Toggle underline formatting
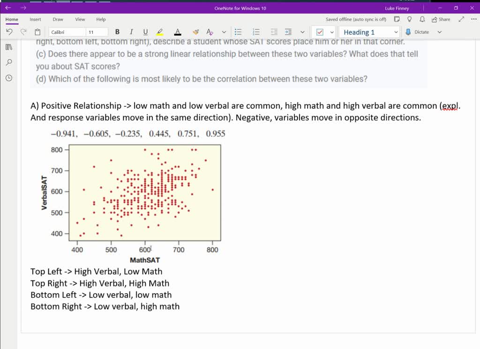 (x=145, y=32)
